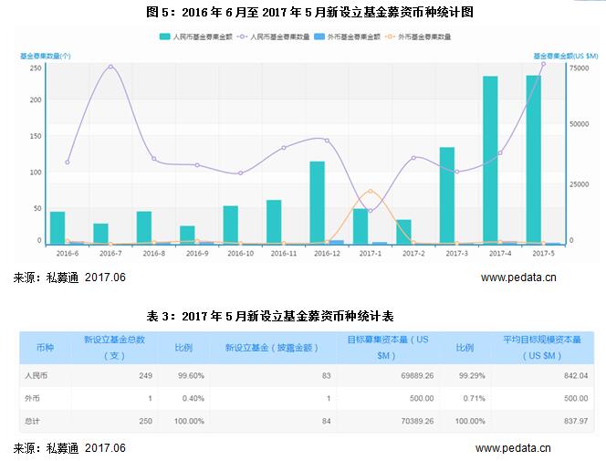Select the 总计 row label in the table
The width and height of the screenshot is (606, 461).
click(32, 421)
